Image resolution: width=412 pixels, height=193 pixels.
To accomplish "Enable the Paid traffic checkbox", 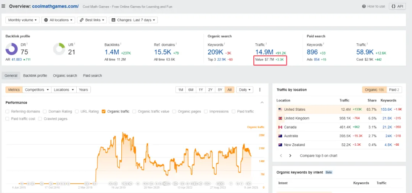I will click(x=233, y=112).
